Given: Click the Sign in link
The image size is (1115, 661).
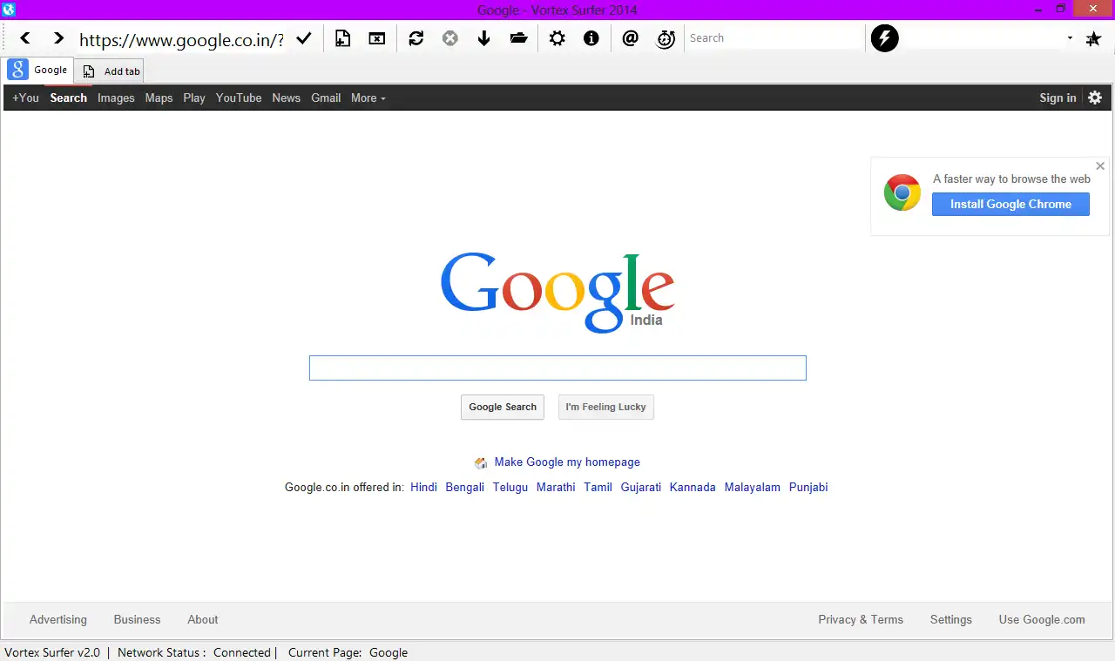Looking at the screenshot, I should (1058, 98).
